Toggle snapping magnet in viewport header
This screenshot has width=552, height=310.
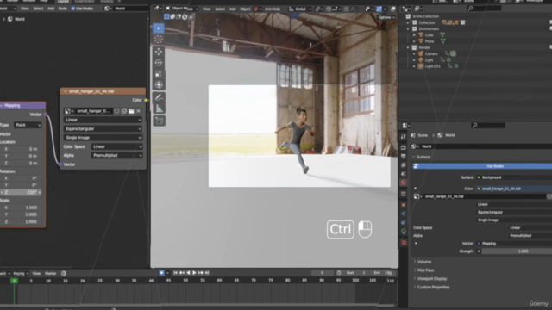(x=329, y=9)
